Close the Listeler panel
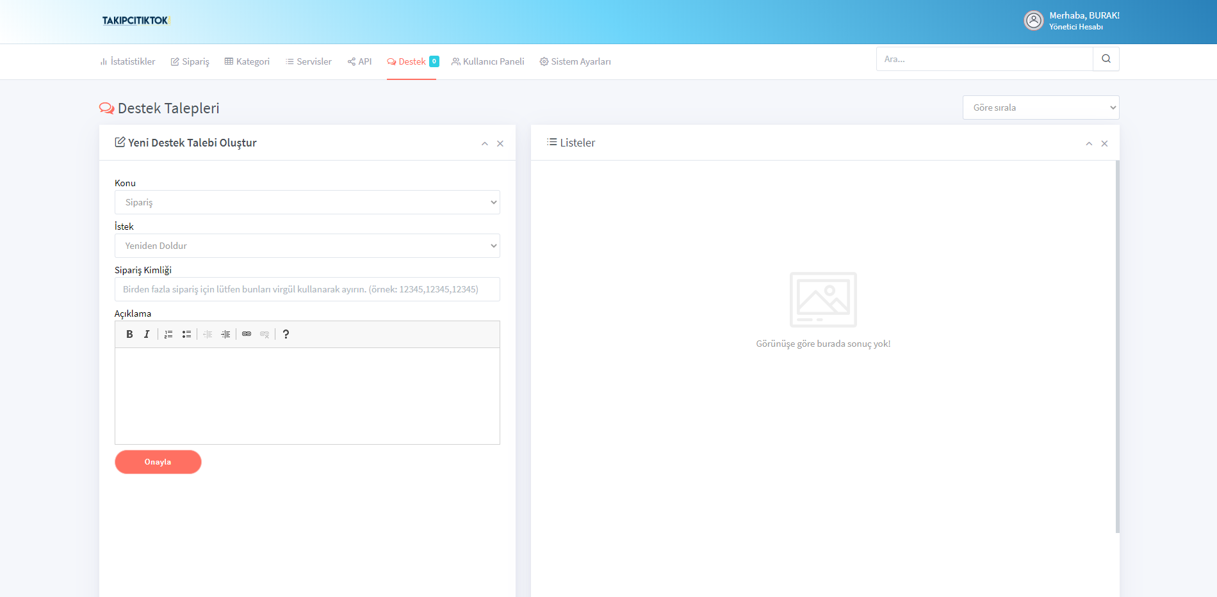The width and height of the screenshot is (1217, 597). pyautogui.click(x=1104, y=143)
